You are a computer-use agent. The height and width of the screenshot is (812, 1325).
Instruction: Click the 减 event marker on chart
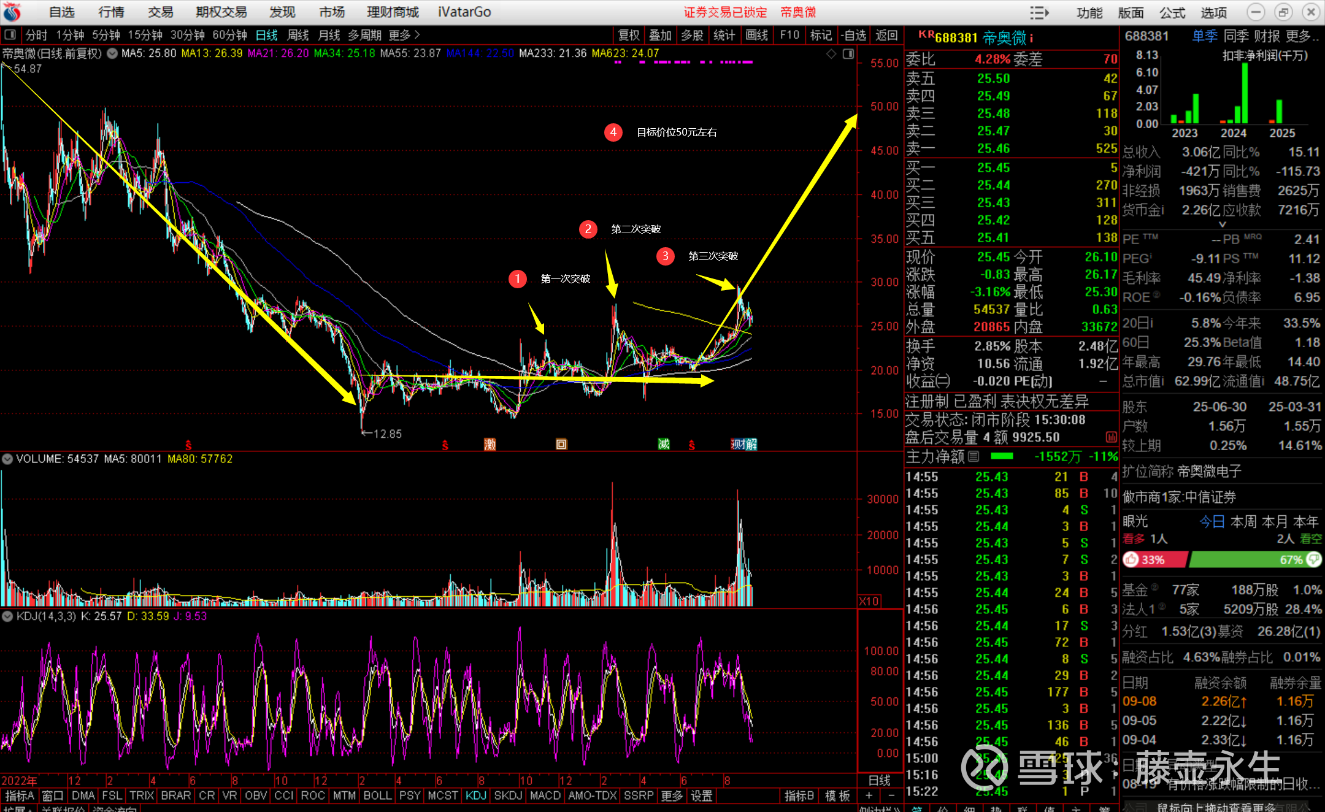tap(664, 444)
